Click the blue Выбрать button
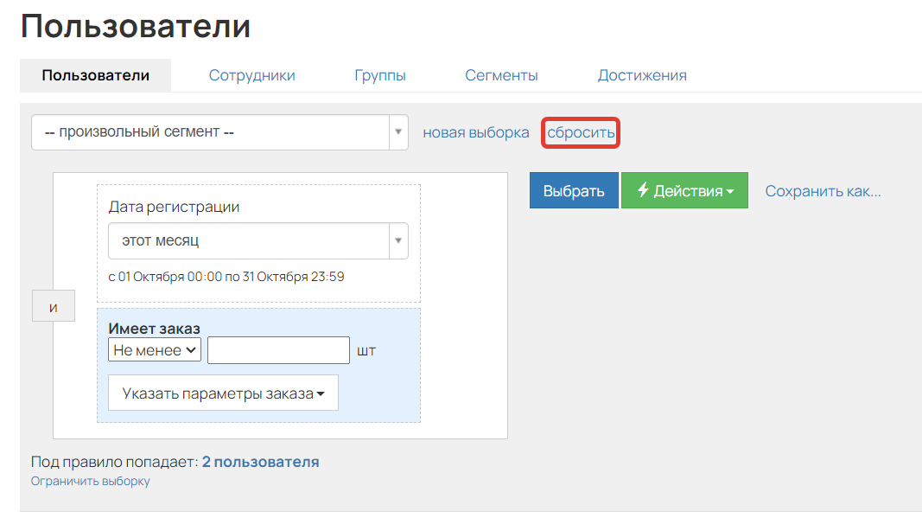Image resolution: width=922 pixels, height=518 pixels. [574, 190]
